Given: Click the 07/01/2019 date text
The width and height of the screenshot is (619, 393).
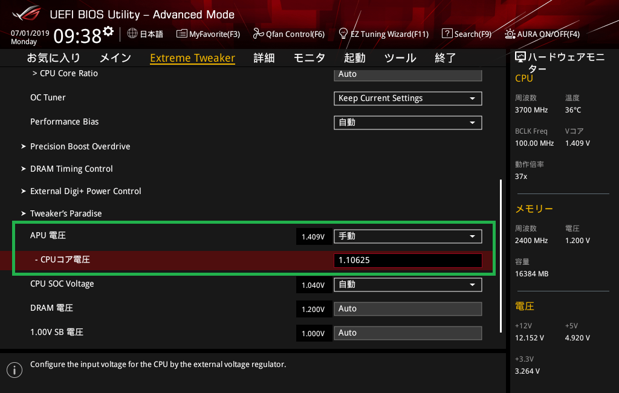Looking at the screenshot, I should 30,33.
